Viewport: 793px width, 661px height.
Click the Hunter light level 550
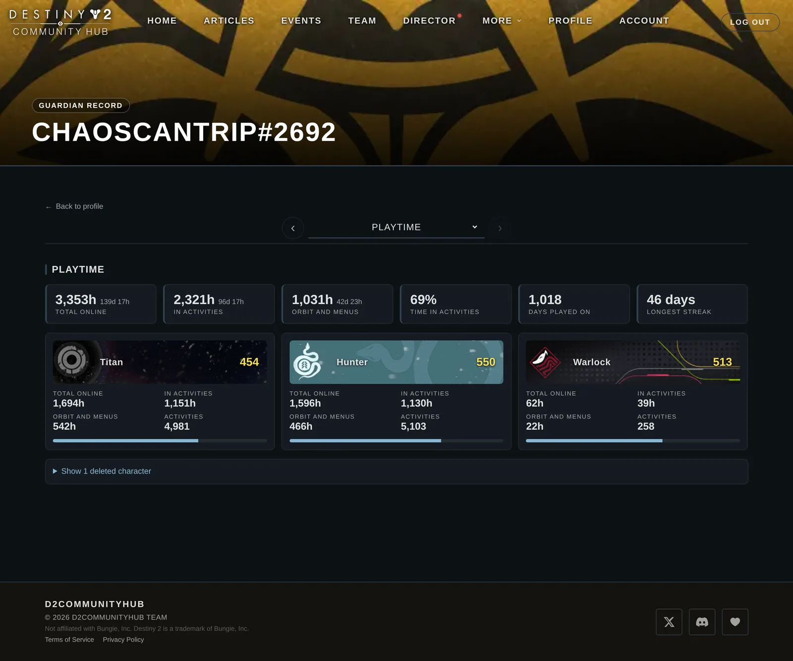[x=486, y=362]
